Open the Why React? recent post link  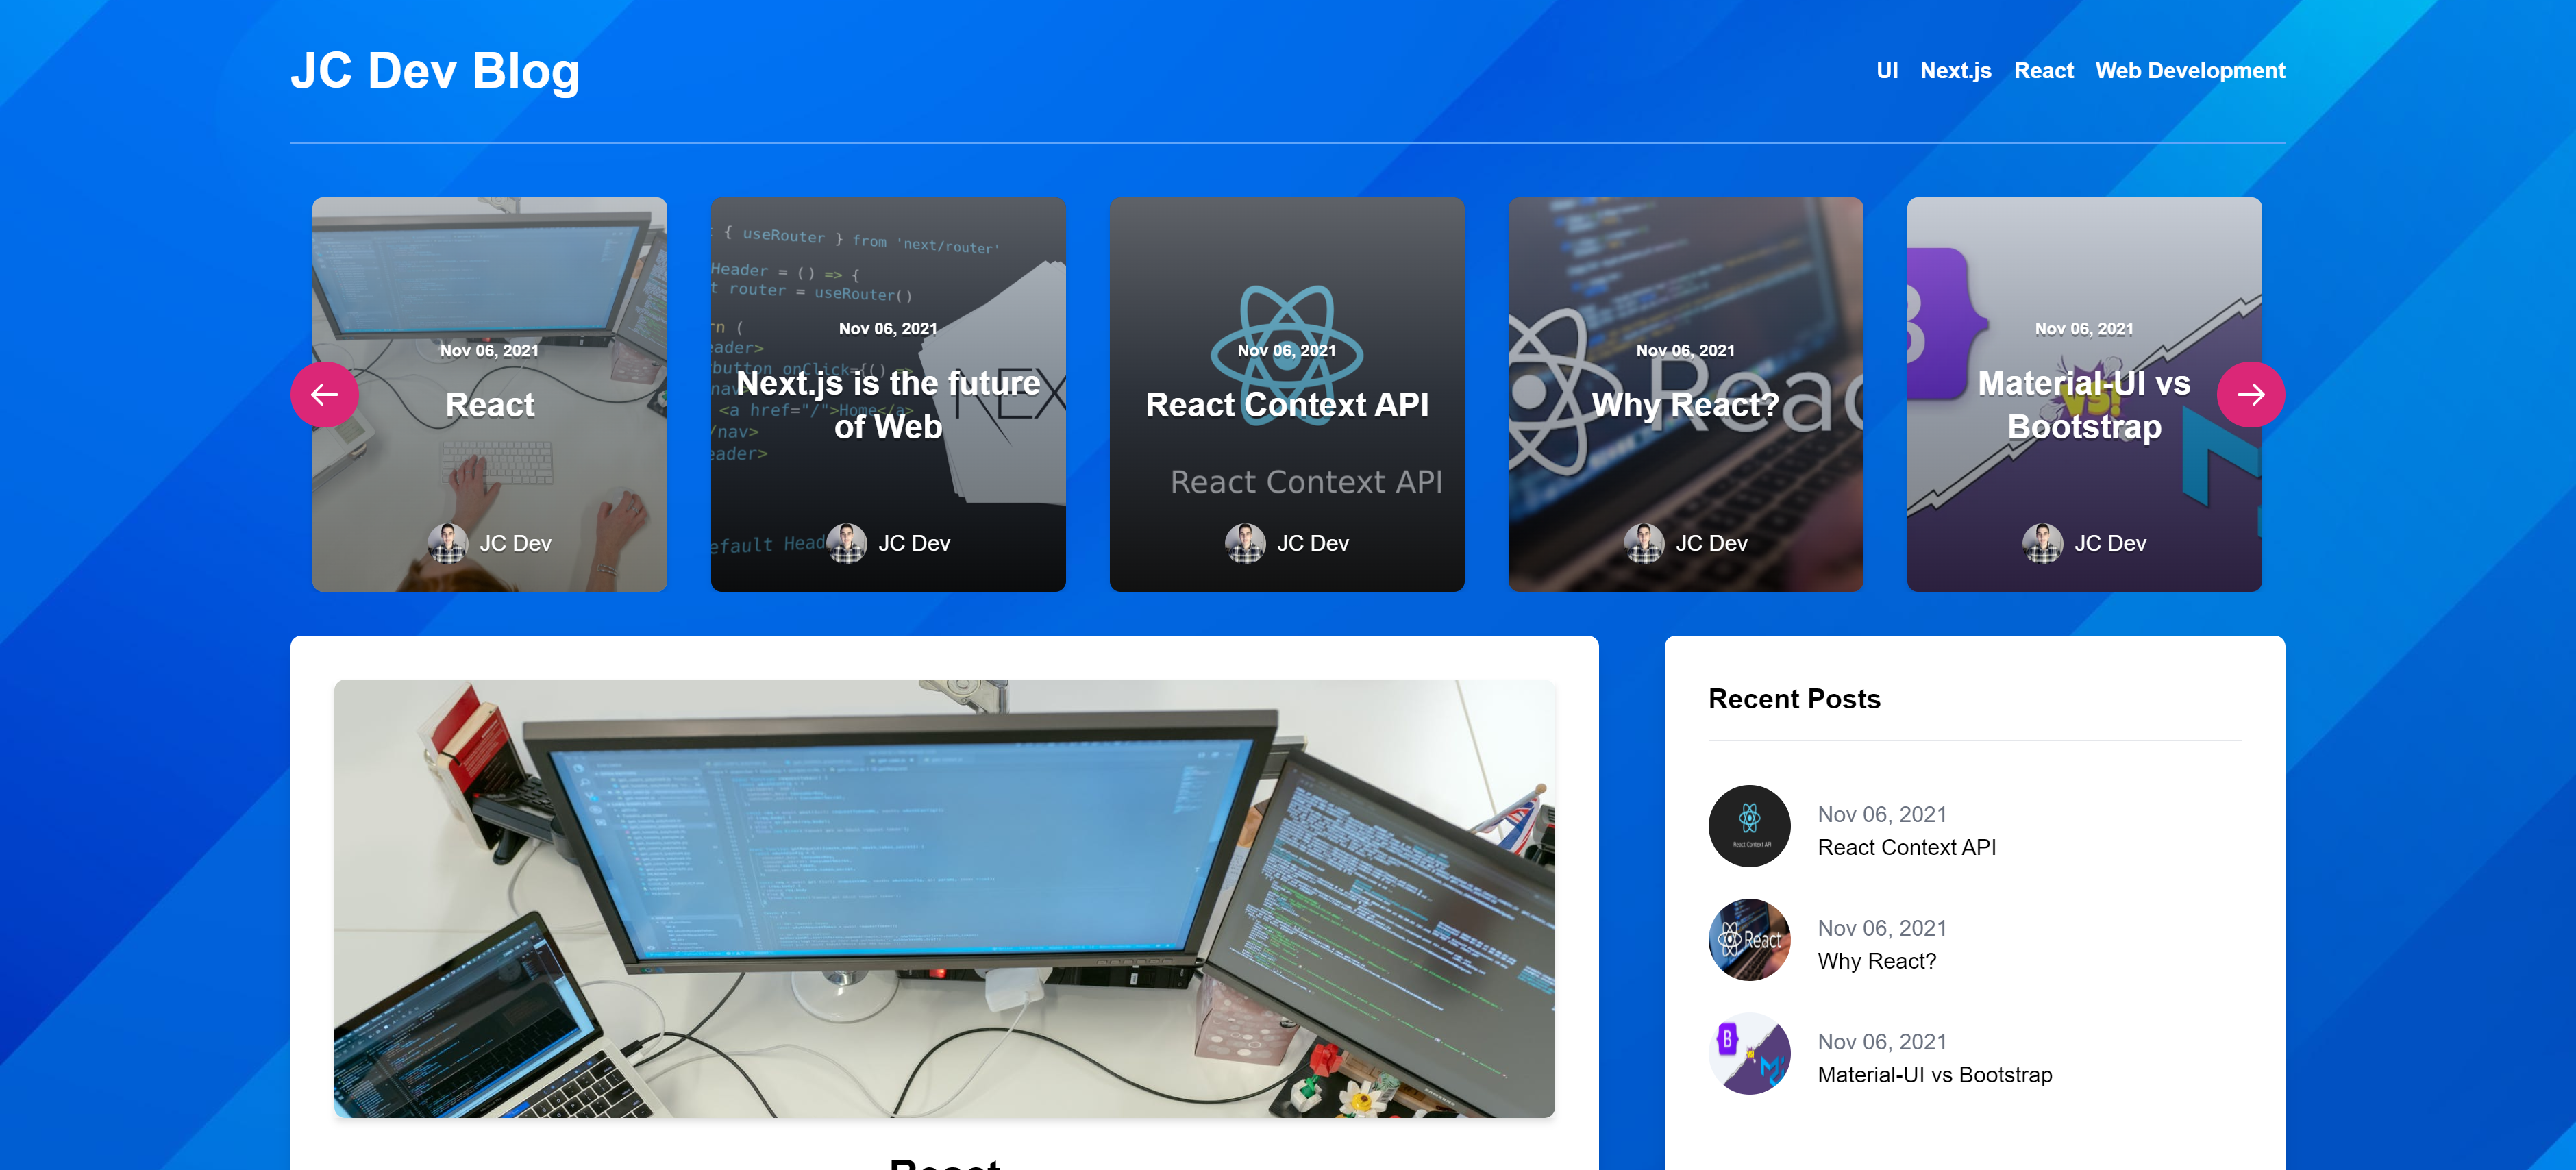[x=1876, y=961]
